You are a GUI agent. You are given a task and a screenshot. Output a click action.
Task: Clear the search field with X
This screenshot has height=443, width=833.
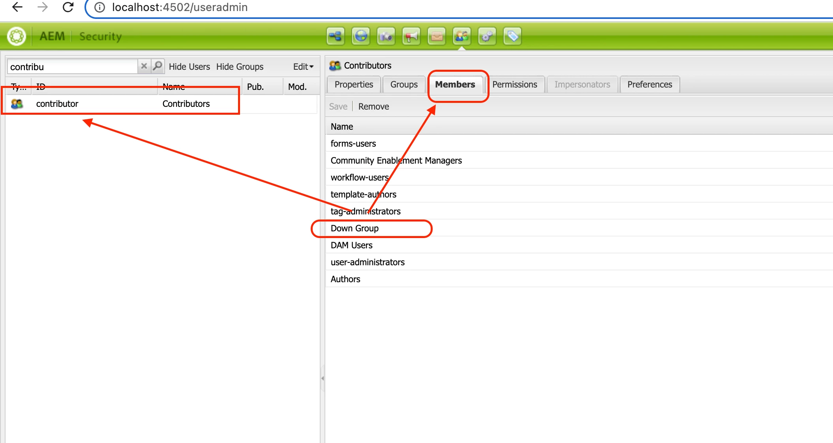[x=144, y=66]
